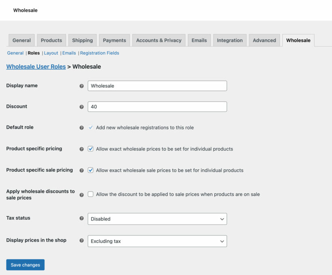Screen dimensions: 332x275
Task: Disable exact wholesale sale prices for individual products
Action: click(x=91, y=170)
